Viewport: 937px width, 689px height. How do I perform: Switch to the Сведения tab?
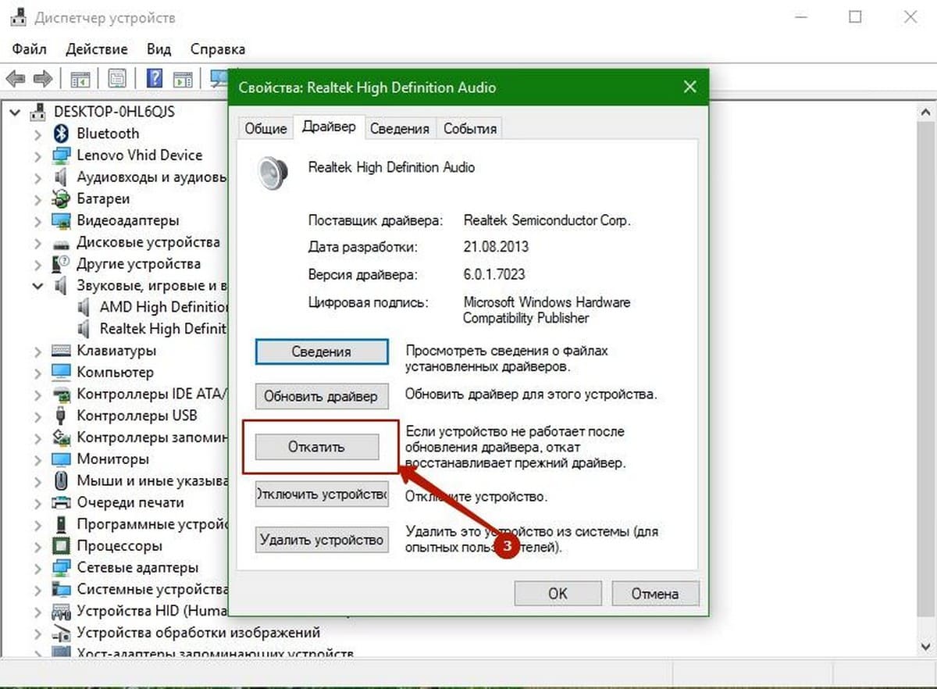pos(400,129)
